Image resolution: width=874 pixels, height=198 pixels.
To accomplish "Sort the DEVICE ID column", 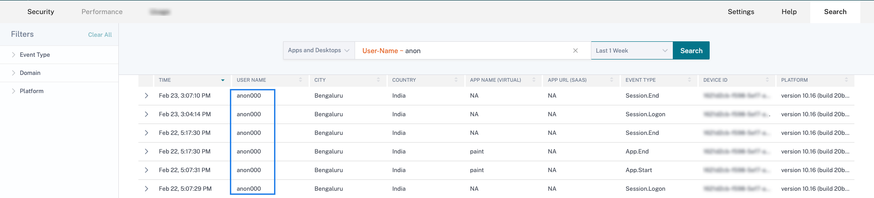I will coord(767,80).
